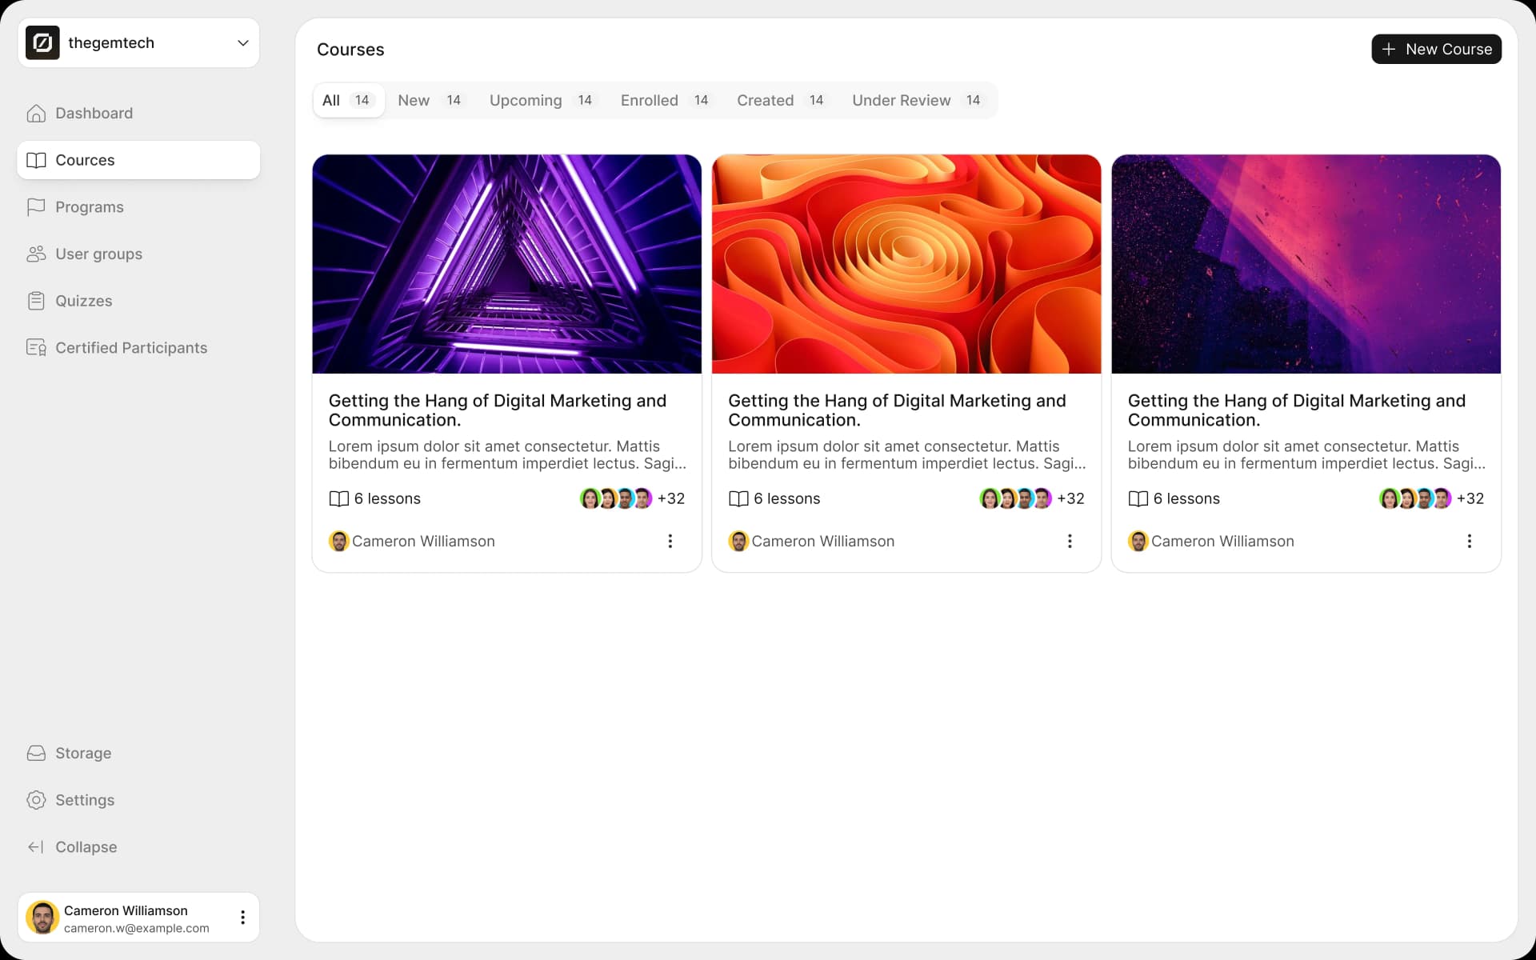Click the Programs flag icon
1536x960 pixels.
[x=36, y=207]
